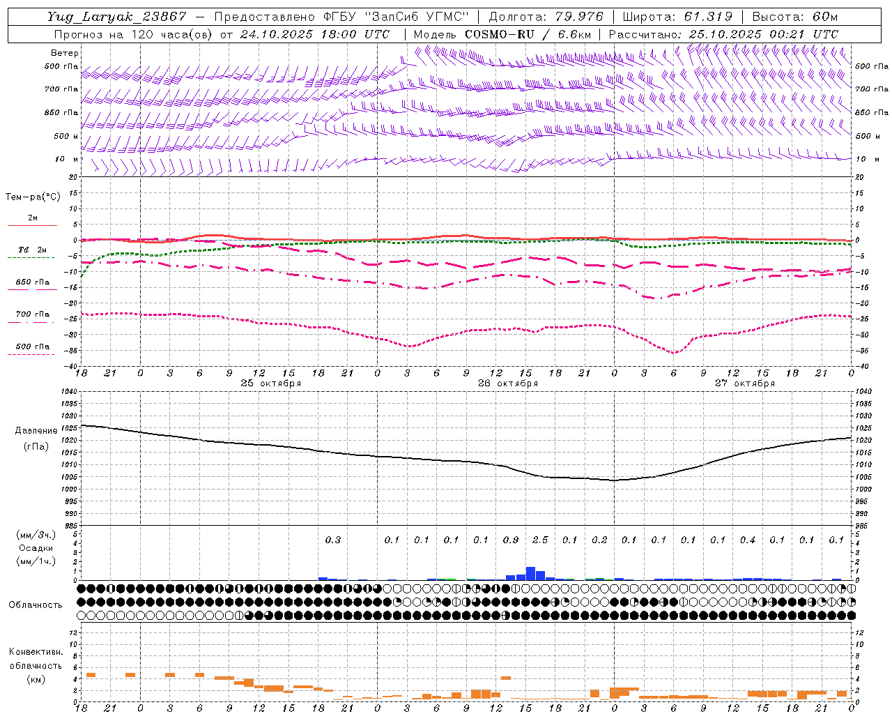Image resolution: width=892 pixels, height=714 pixels.
Task: Click the Td 2м dew point legend label
Action: click(33, 250)
